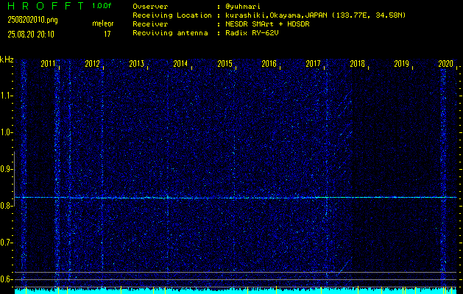Viewport: 463px width, 294px height.
Task: Click the Ovserver label
Action: tap(150, 6)
